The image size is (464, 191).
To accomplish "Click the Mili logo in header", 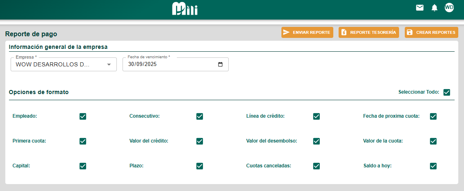I will 185,9.
